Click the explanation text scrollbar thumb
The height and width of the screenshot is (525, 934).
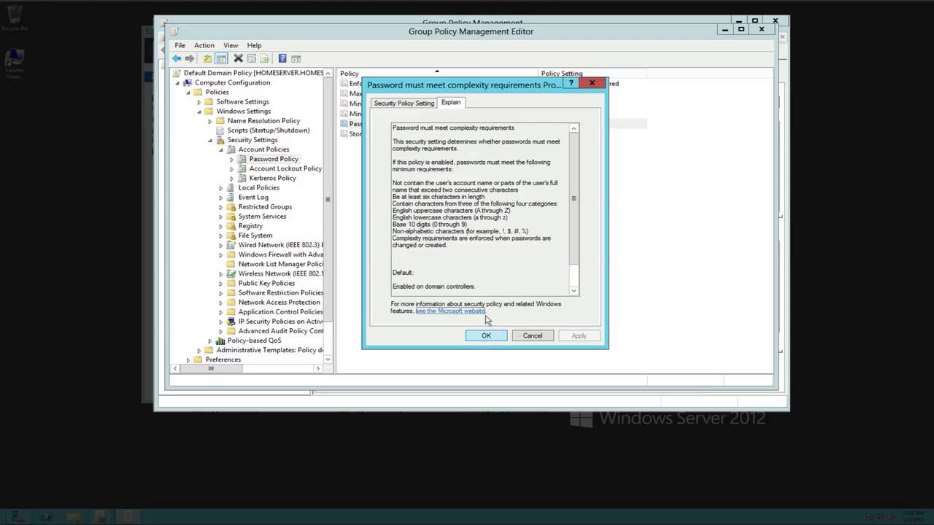(x=574, y=198)
